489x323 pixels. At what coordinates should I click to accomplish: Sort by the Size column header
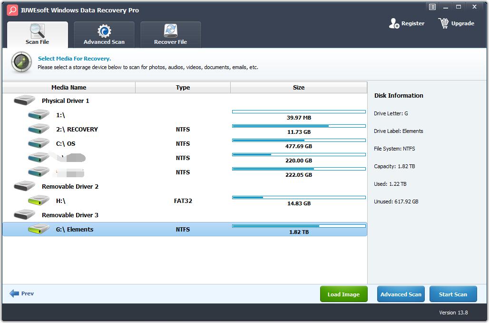coord(298,88)
